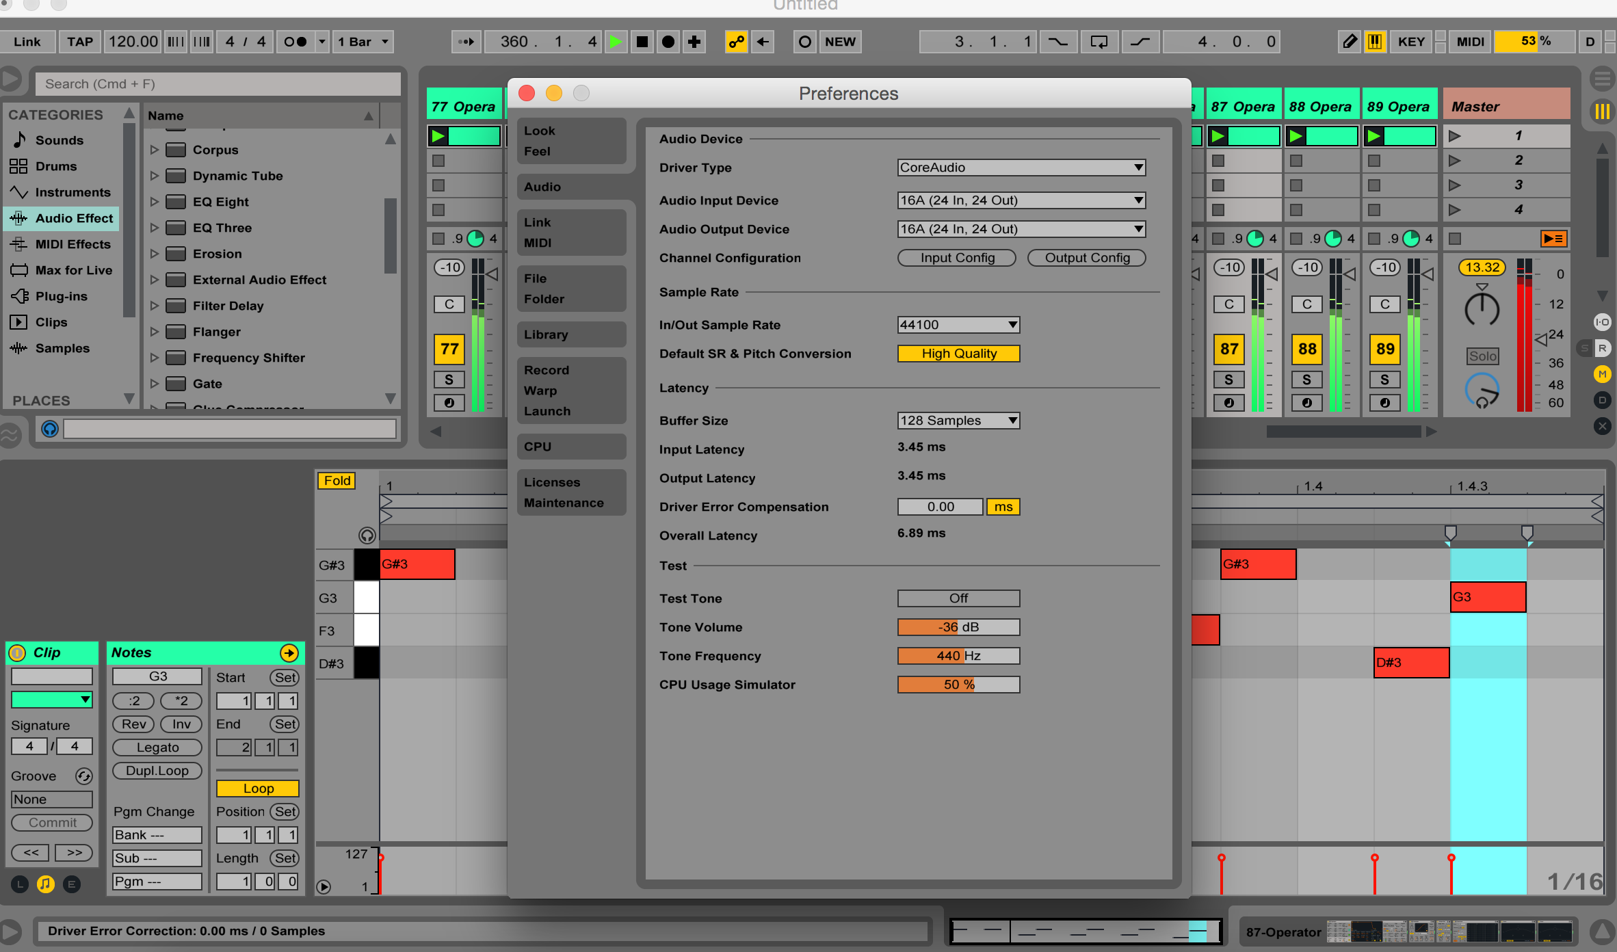Image resolution: width=1617 pixels, height=952 pixels.
Task: Click the Input Config button
Action: tap(956, 258)
